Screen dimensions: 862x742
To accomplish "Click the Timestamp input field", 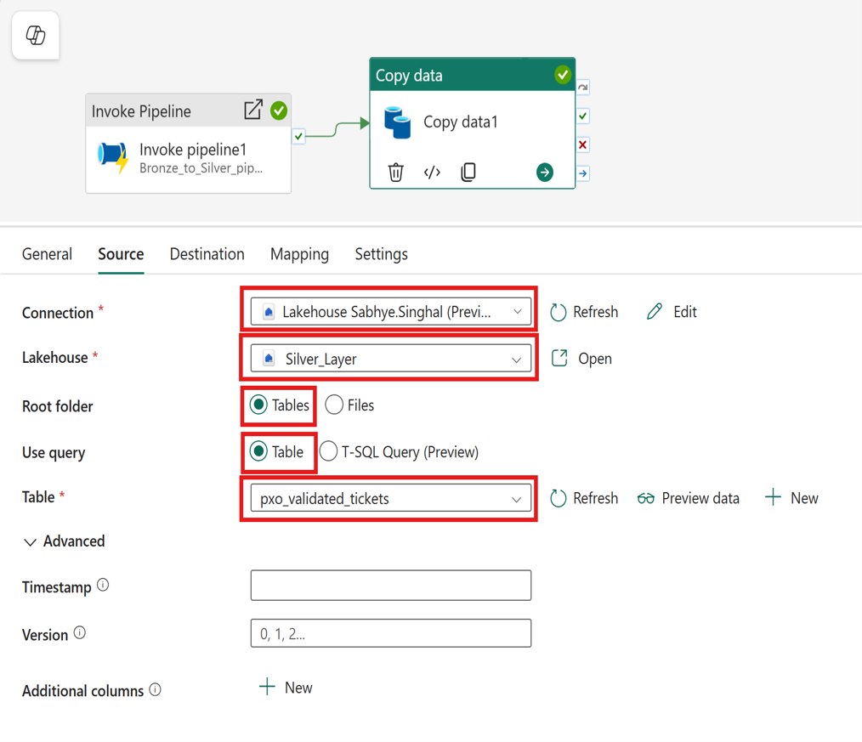I will click(x=391, y=586).
